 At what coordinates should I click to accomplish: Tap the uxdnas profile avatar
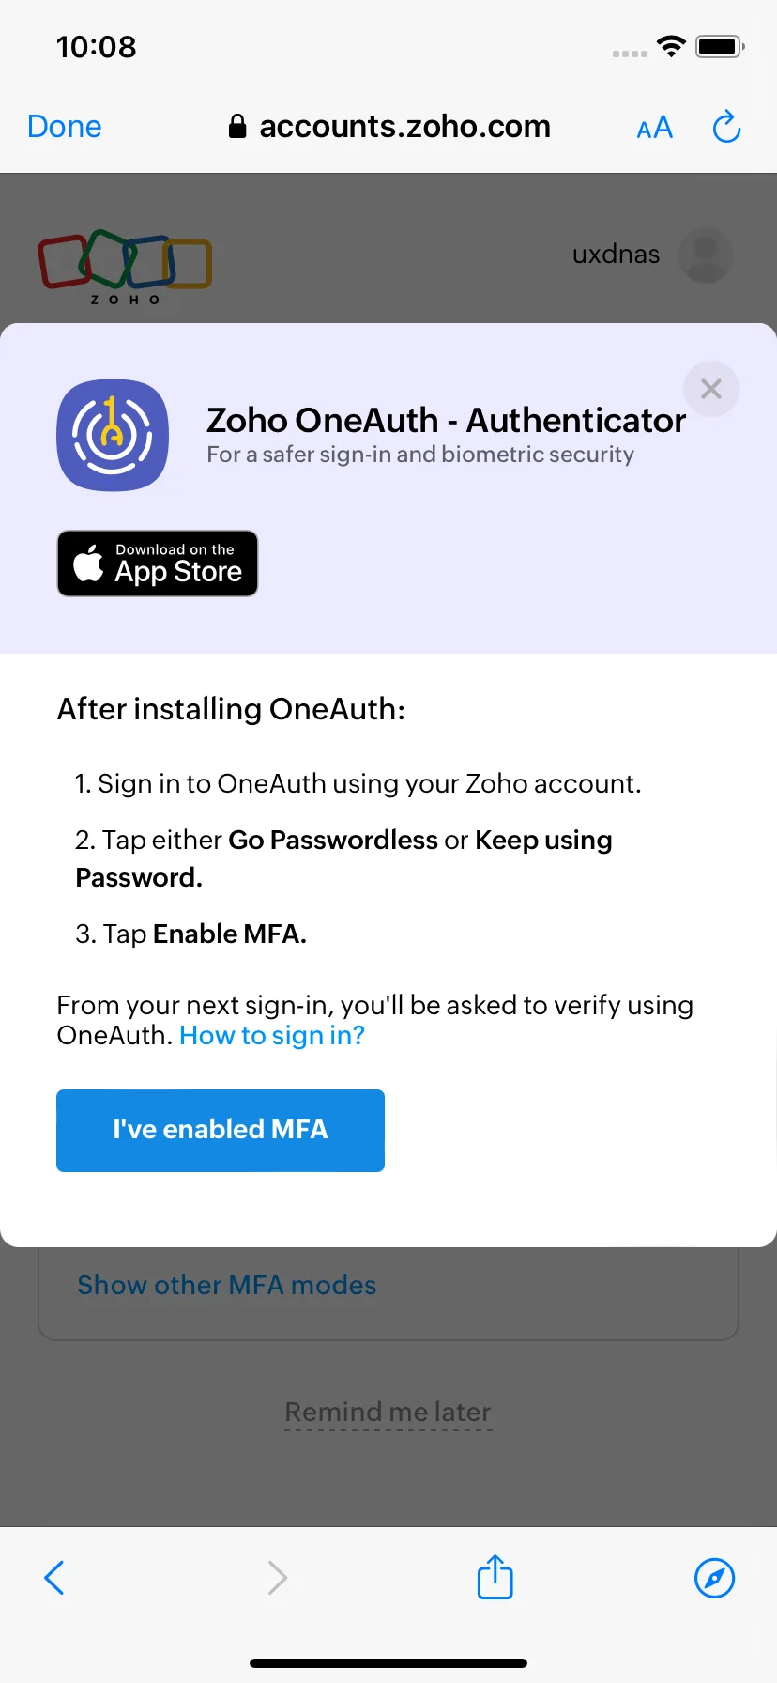pos(706,255)
